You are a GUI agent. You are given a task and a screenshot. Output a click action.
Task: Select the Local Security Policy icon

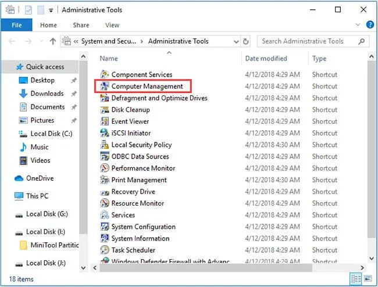(x=104, y=145)
